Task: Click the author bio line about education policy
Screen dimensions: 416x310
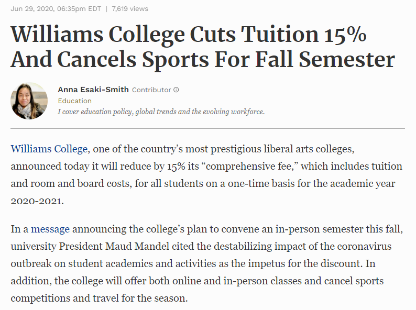Action: point(161,112)
